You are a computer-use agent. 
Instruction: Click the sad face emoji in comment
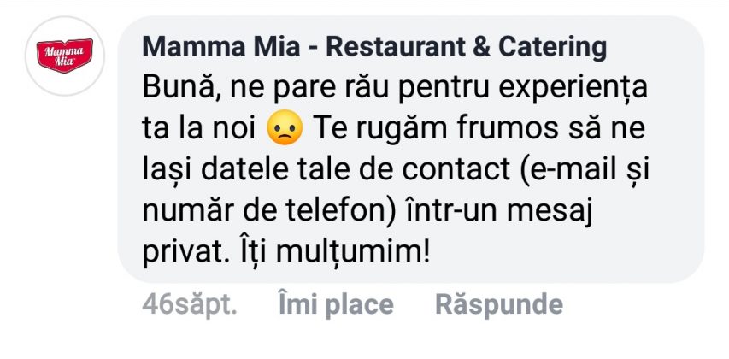tap(285, 128)
